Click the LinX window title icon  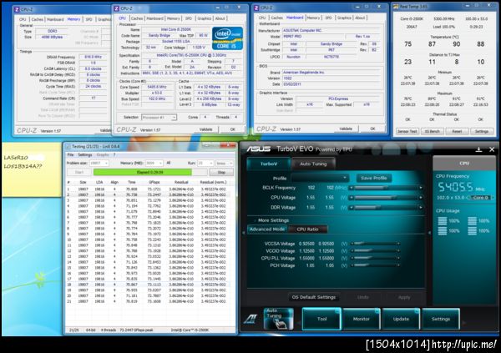[68, 147]
